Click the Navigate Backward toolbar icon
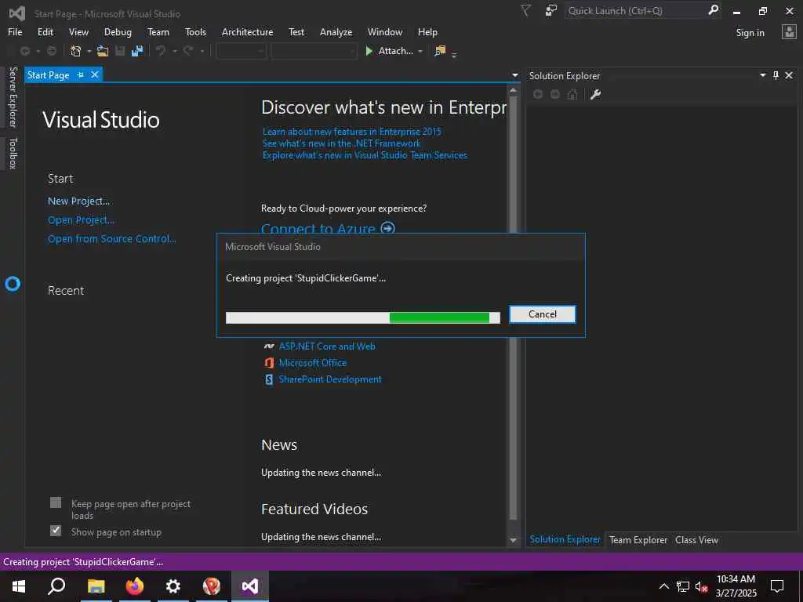 (24, 51)
